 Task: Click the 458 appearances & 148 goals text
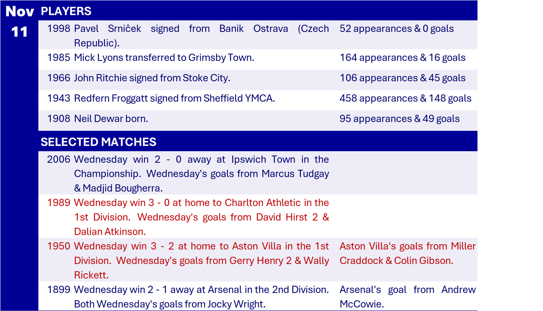pos(405,98)
